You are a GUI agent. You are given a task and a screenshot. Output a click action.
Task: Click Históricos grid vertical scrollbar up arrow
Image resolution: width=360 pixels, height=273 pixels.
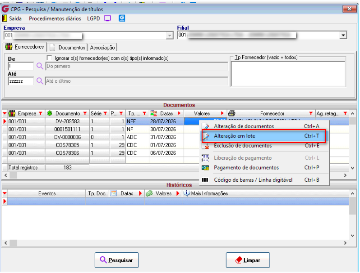[353, 193]
